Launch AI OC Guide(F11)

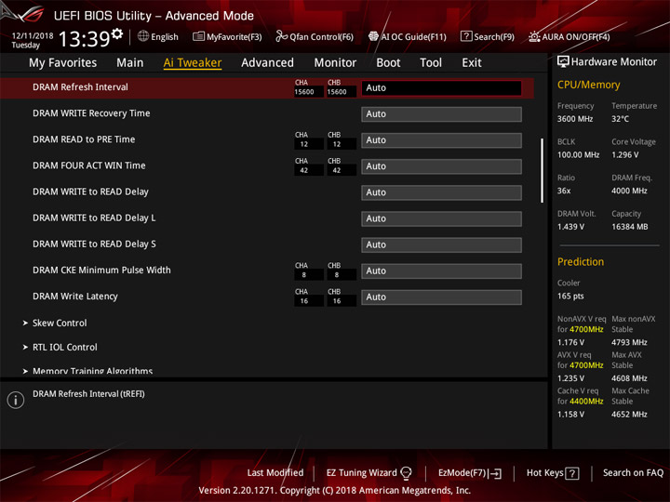tap(408, 36)
